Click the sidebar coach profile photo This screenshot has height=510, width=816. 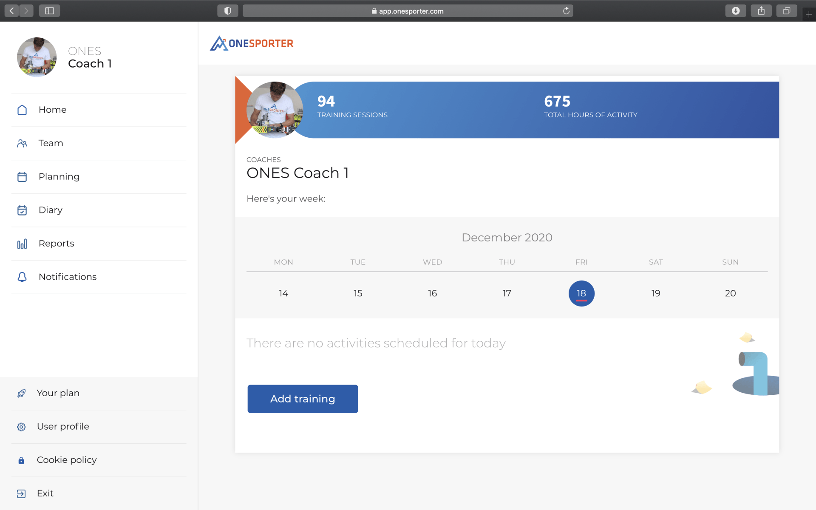pos(37,57)
